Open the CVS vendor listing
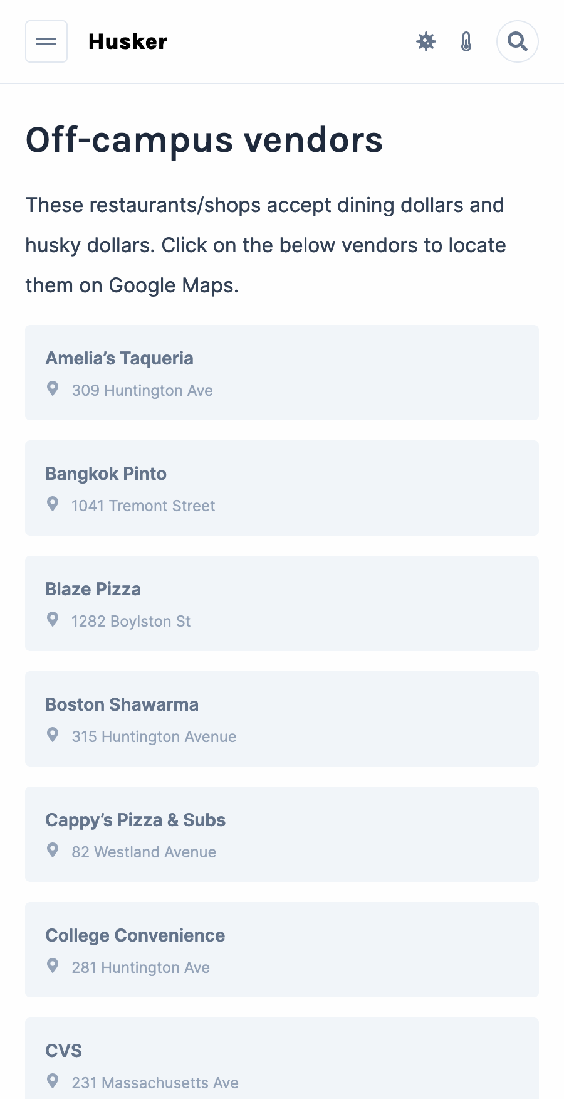 click(x=282, y=1060)
